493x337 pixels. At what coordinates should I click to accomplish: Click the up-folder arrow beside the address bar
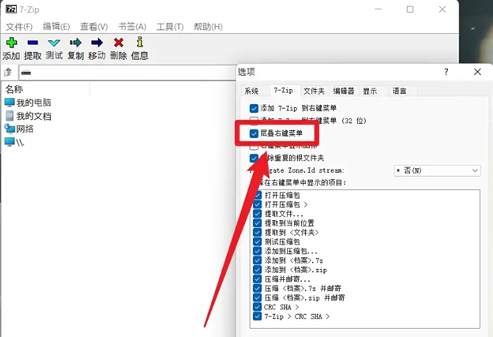(8, 73)
